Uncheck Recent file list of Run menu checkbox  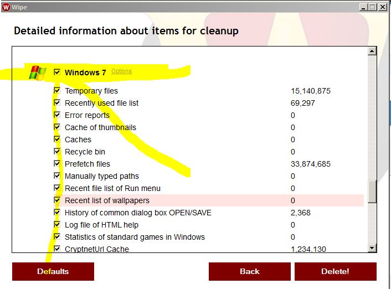point(57,188)
